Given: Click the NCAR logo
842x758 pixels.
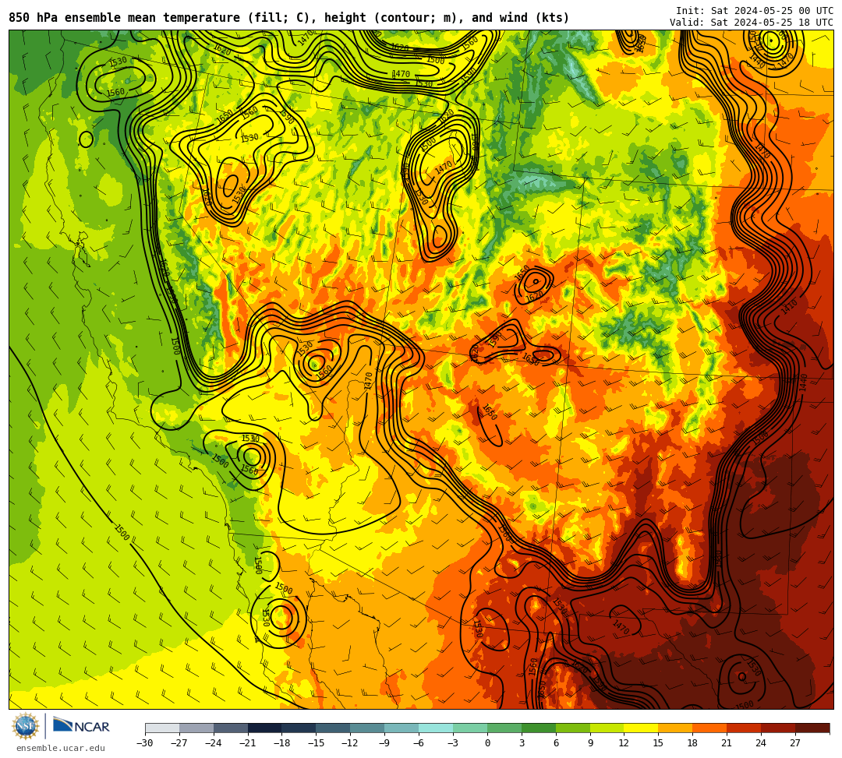Looking at the screenshot, I should pos(81,726).
